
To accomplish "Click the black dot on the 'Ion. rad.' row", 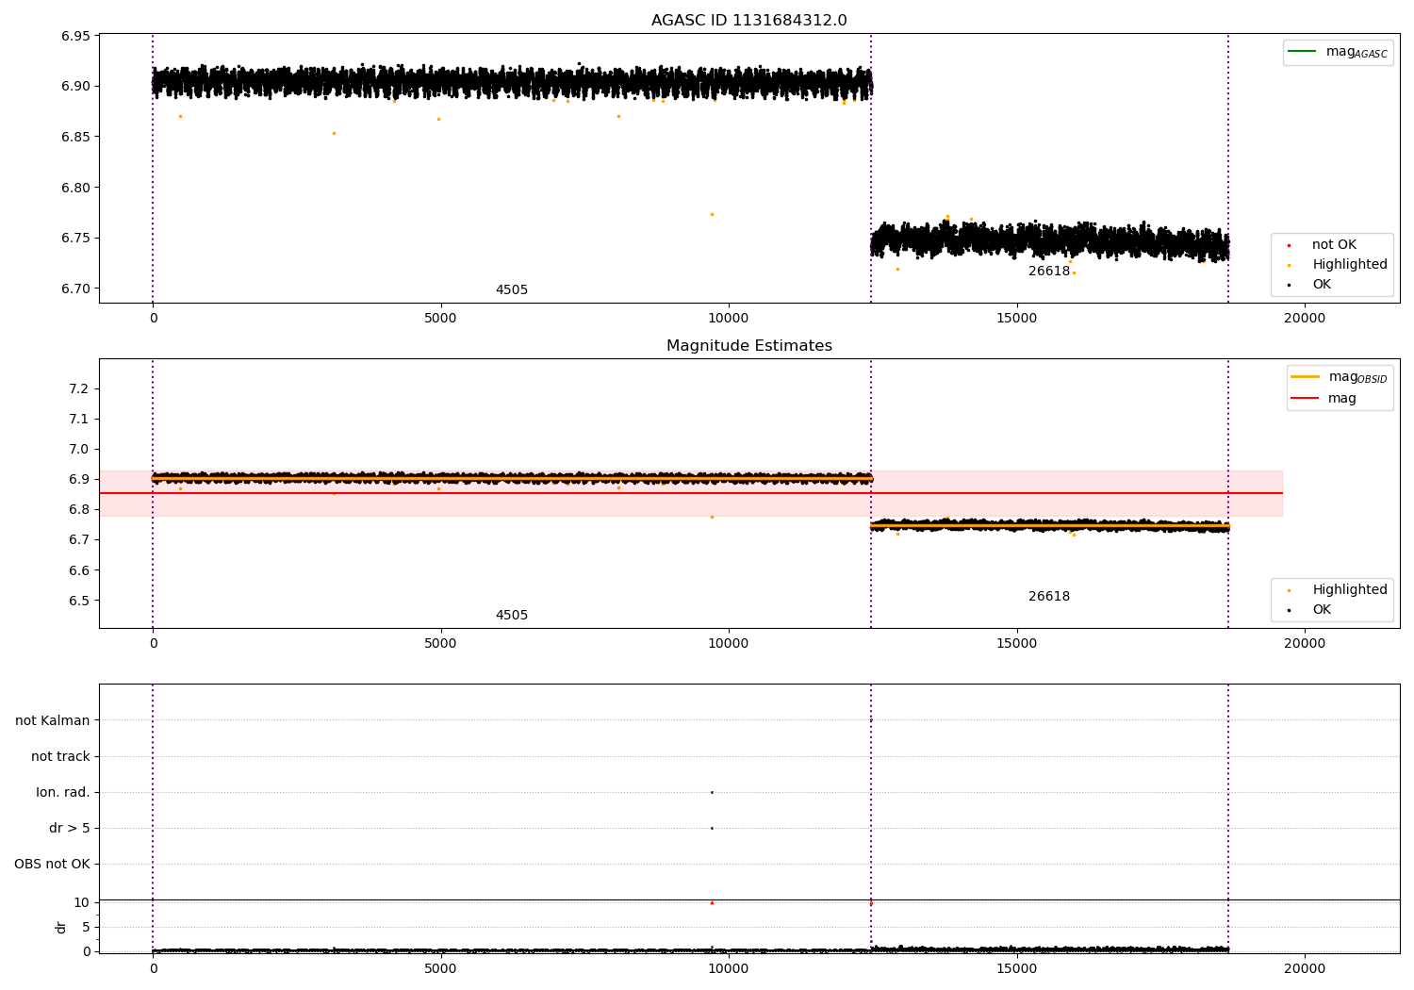I will click(x=712, y=793).
